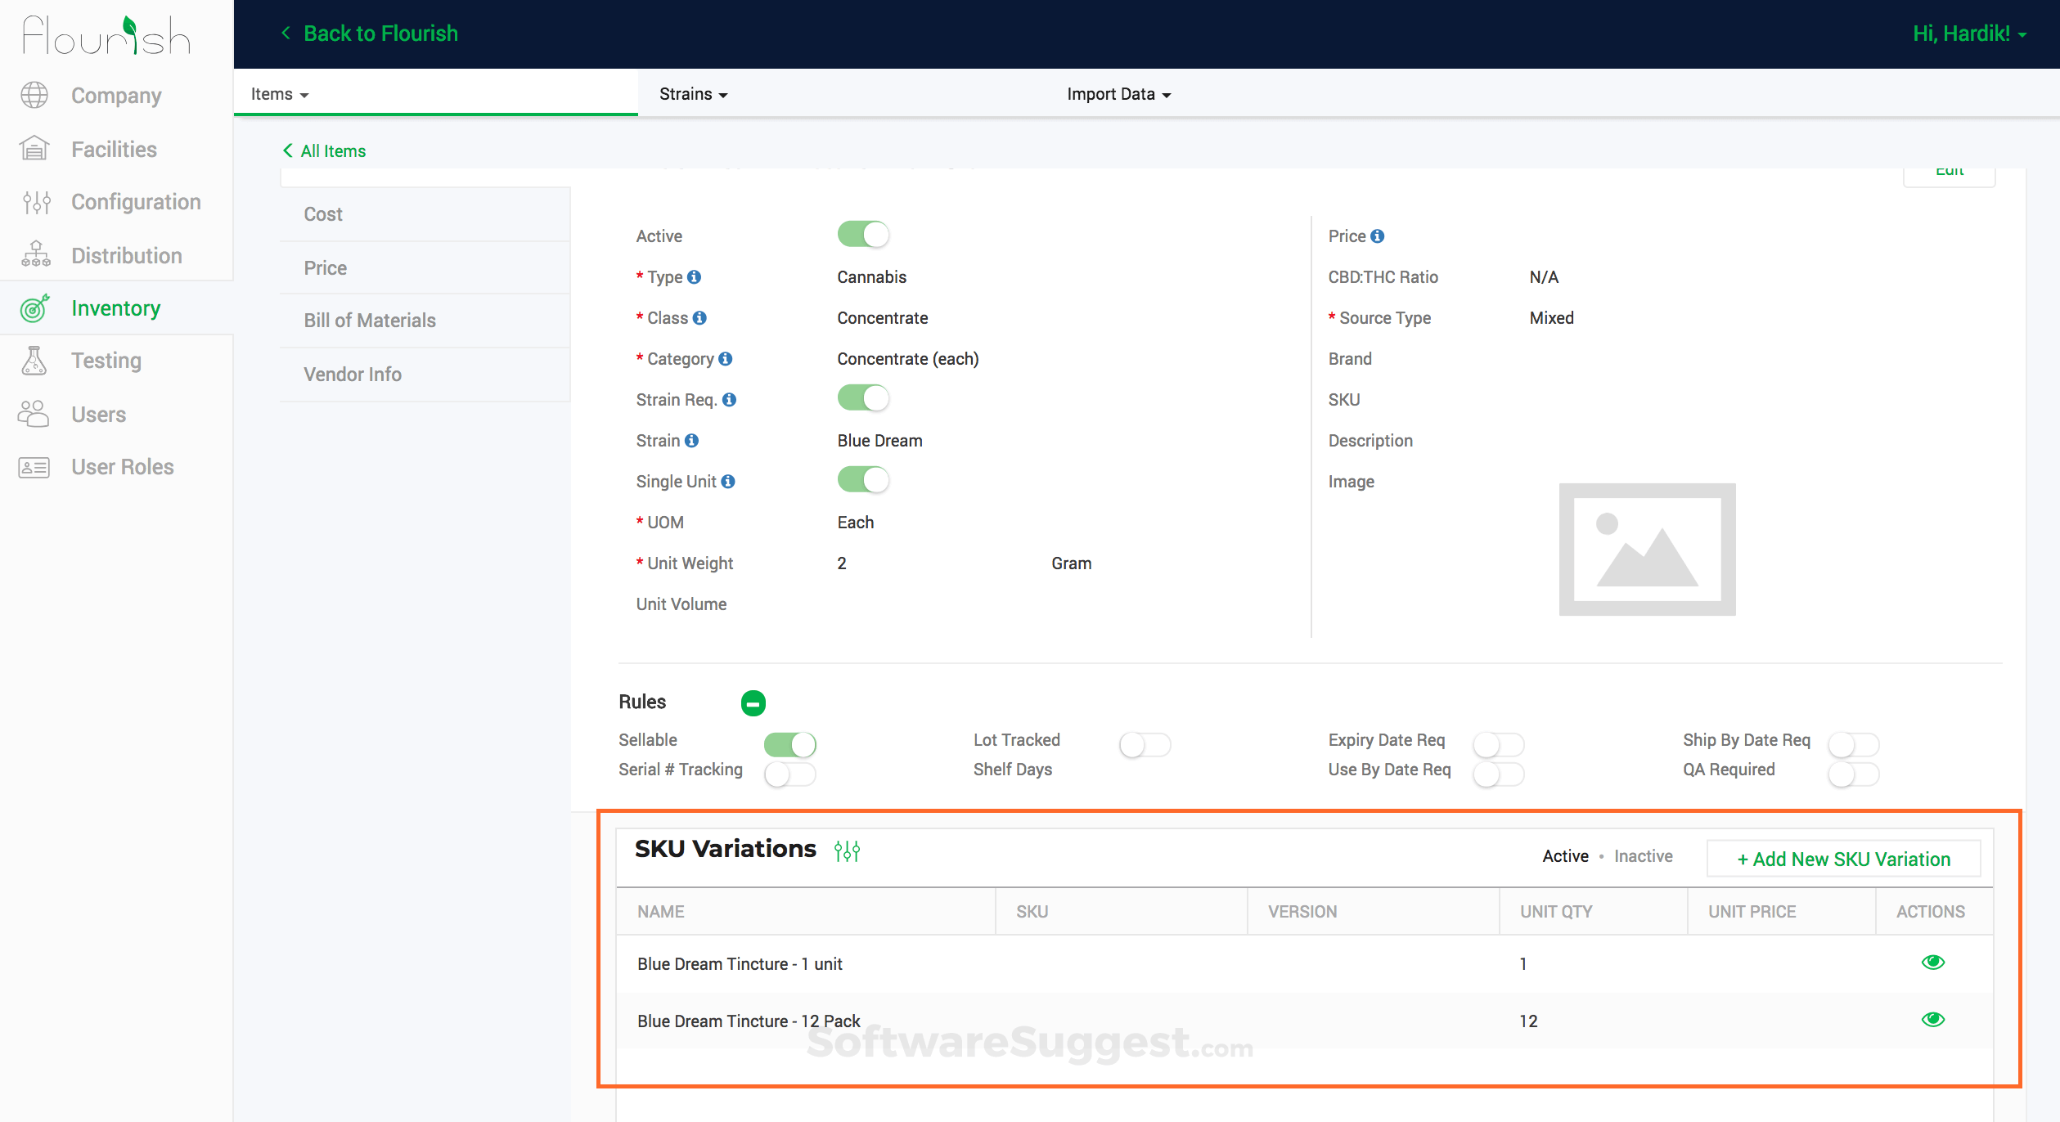
Task: Open the Strains dropdown menu
Action: [693, 94]
